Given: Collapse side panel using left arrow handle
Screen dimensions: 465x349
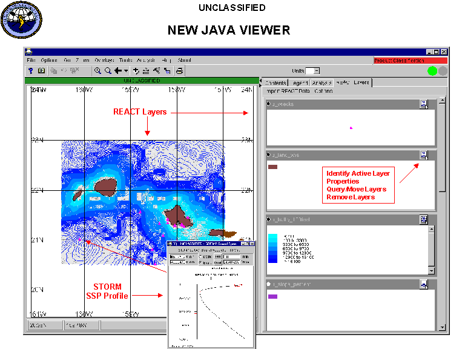Looking at the screenshot, I should (260, 81).
